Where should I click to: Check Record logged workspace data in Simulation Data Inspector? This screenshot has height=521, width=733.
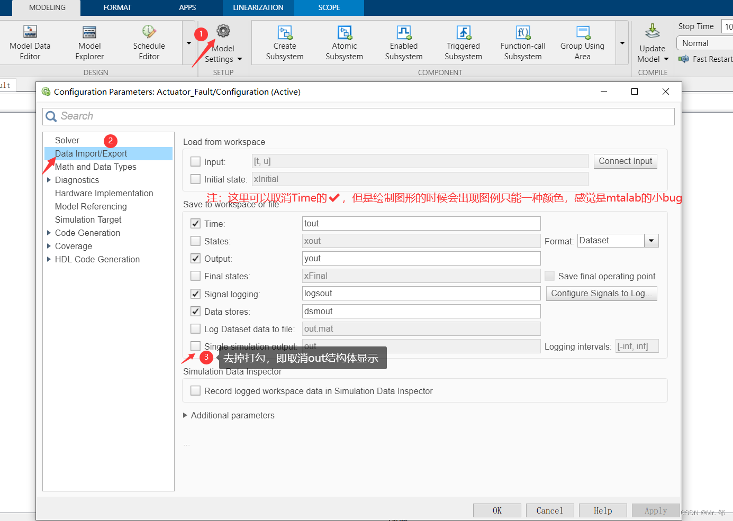click(x=195, y=391)
